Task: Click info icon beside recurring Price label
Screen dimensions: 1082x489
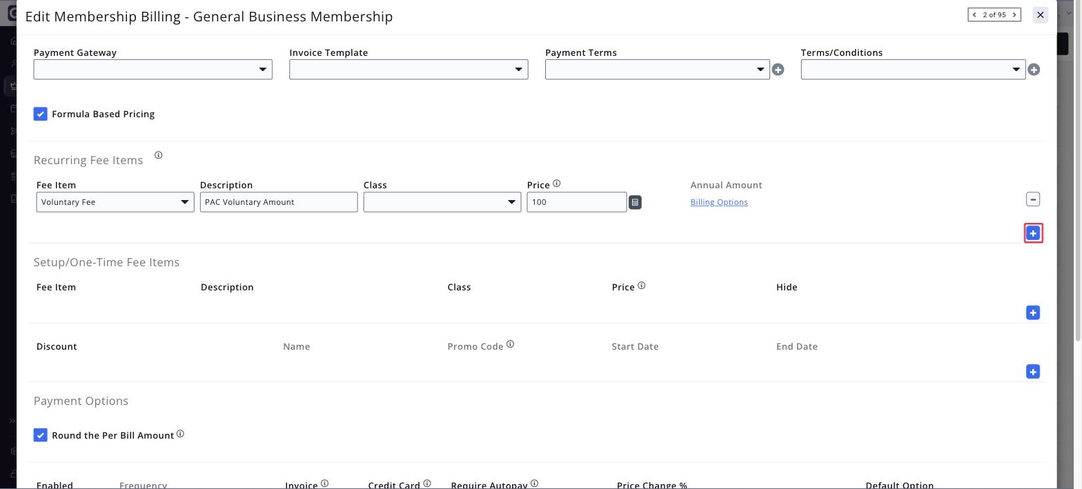Action: coord(557,183)
